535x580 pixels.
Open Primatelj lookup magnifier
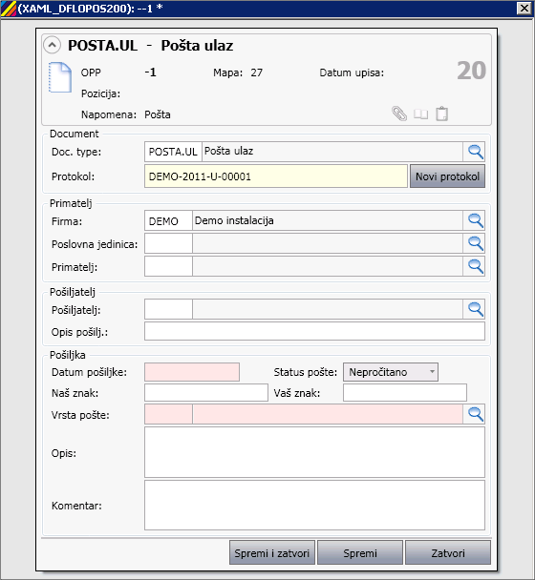(474, 266)
